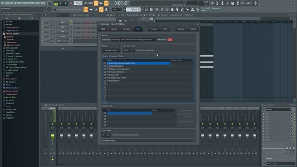
Task: Add a new channel with the plus button
Action: click(63, 48)
